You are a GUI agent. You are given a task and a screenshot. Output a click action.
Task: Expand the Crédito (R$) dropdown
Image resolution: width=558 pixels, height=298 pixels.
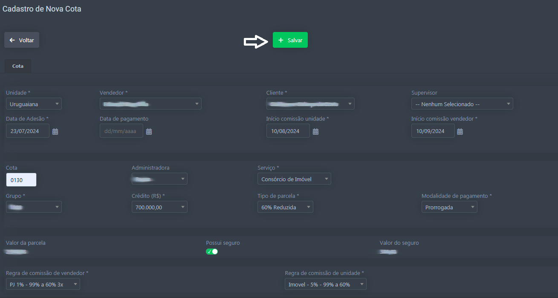159,207
